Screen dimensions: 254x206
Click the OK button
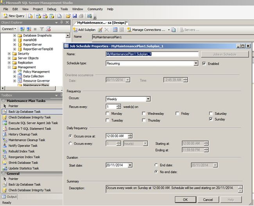[x=185, y=199]
